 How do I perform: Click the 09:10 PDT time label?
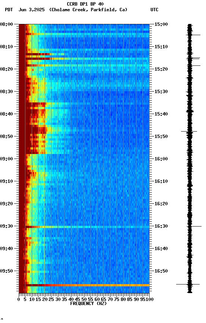(6, 181)
